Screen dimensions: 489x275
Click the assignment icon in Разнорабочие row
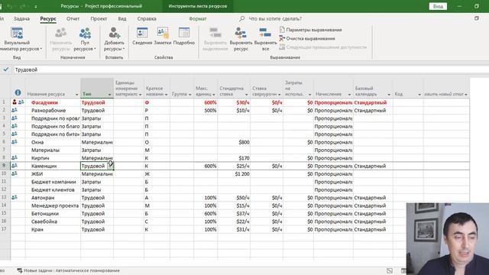click(15, 110)
